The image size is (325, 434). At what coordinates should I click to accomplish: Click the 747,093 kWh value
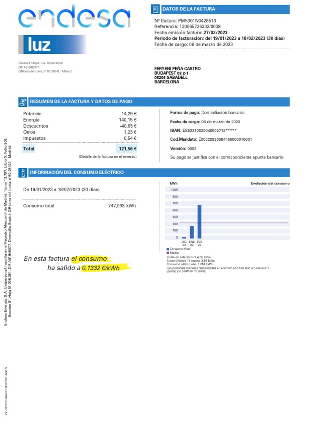[122, 206]
